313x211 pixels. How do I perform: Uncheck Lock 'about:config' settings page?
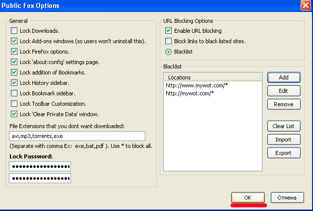click(x=14, y=62)
